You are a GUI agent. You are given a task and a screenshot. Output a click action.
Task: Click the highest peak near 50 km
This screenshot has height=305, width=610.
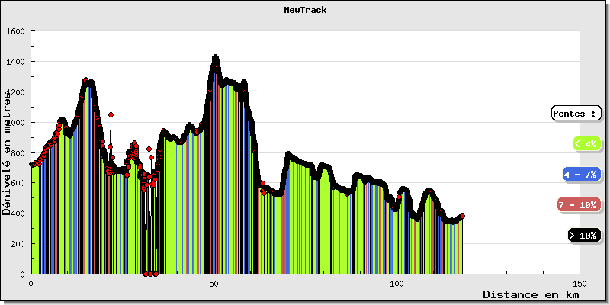coord(216,58)
